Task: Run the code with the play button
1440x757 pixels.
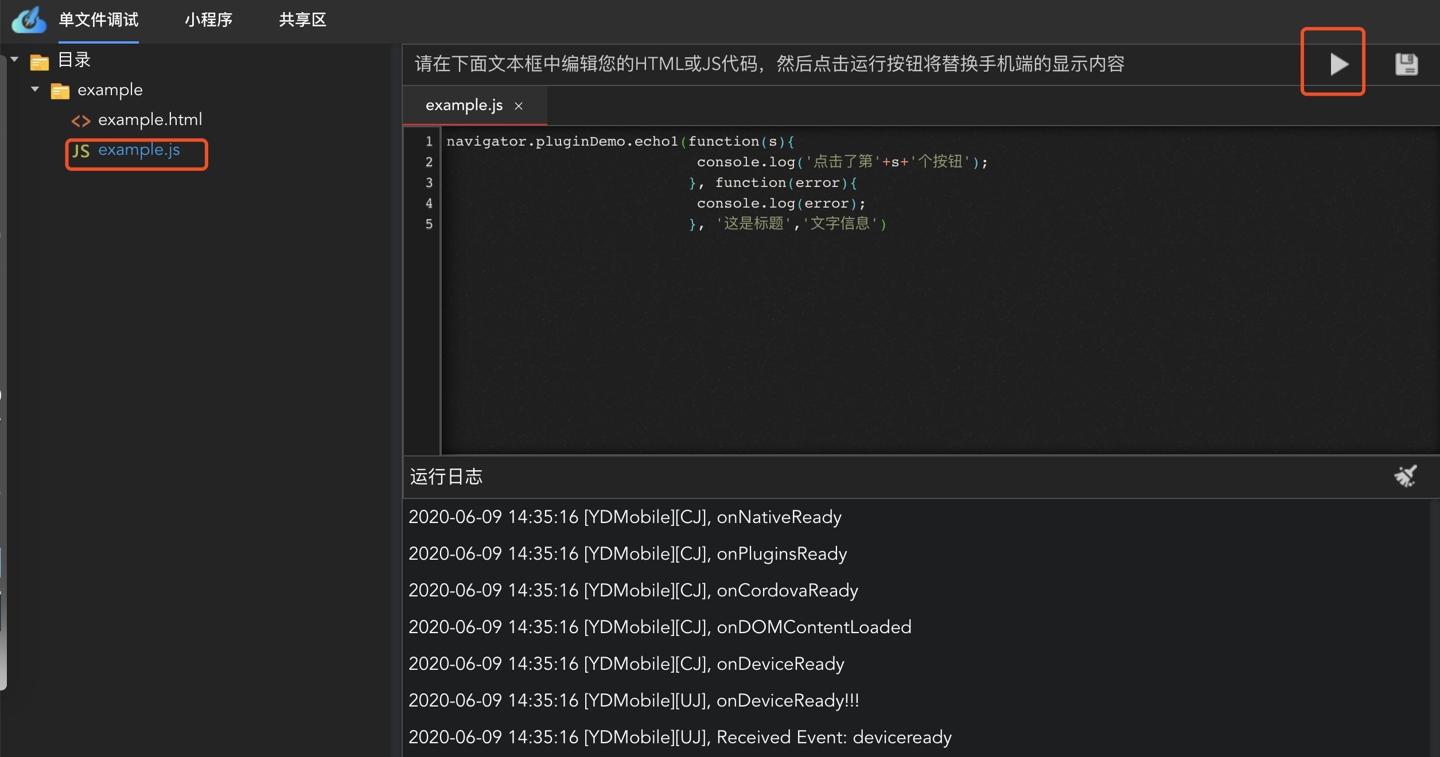Action: [x=1338, y=64]
